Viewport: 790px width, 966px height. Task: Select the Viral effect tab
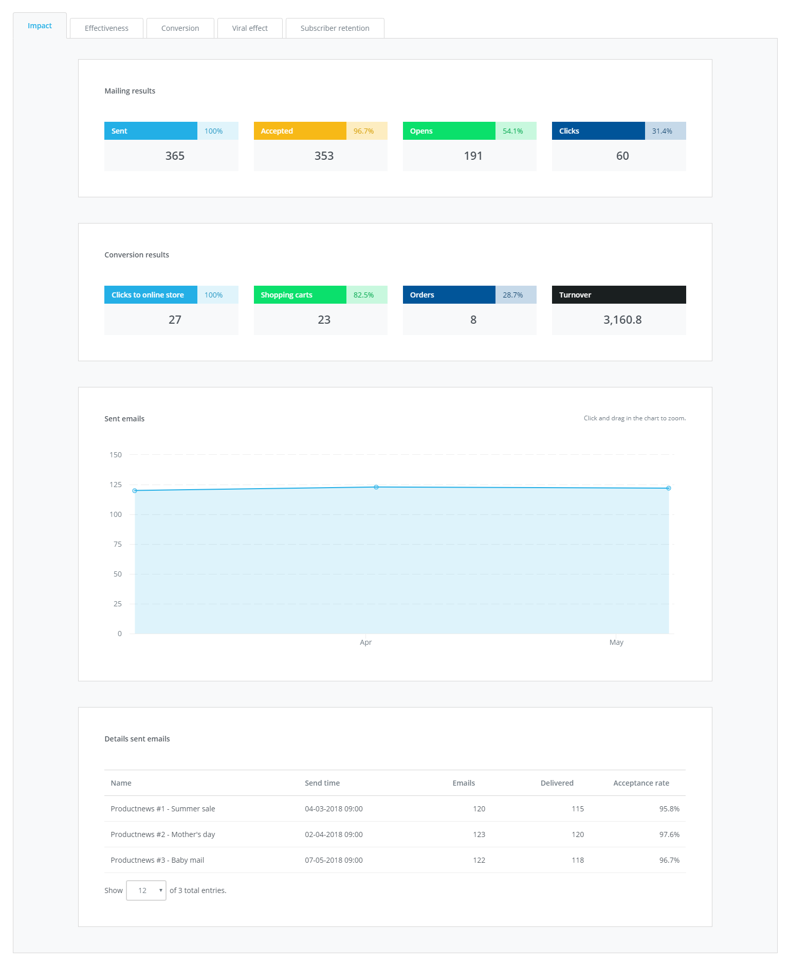click(x=250, y=28)
